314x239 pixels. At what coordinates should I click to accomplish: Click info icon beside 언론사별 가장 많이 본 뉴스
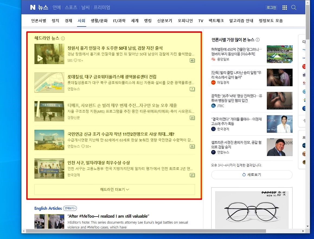(x=258, y=40)
